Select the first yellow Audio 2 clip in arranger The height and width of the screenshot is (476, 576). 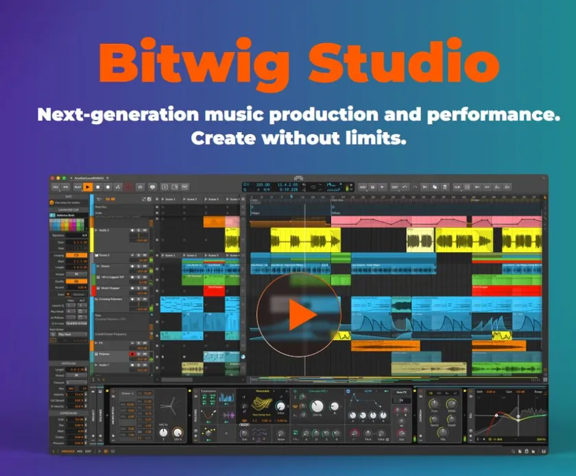pyautogui.click(x=306, y=240)
